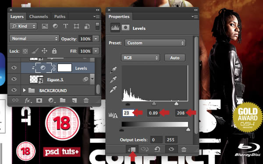Click the Output Levels 0 field

coord(156,139)
